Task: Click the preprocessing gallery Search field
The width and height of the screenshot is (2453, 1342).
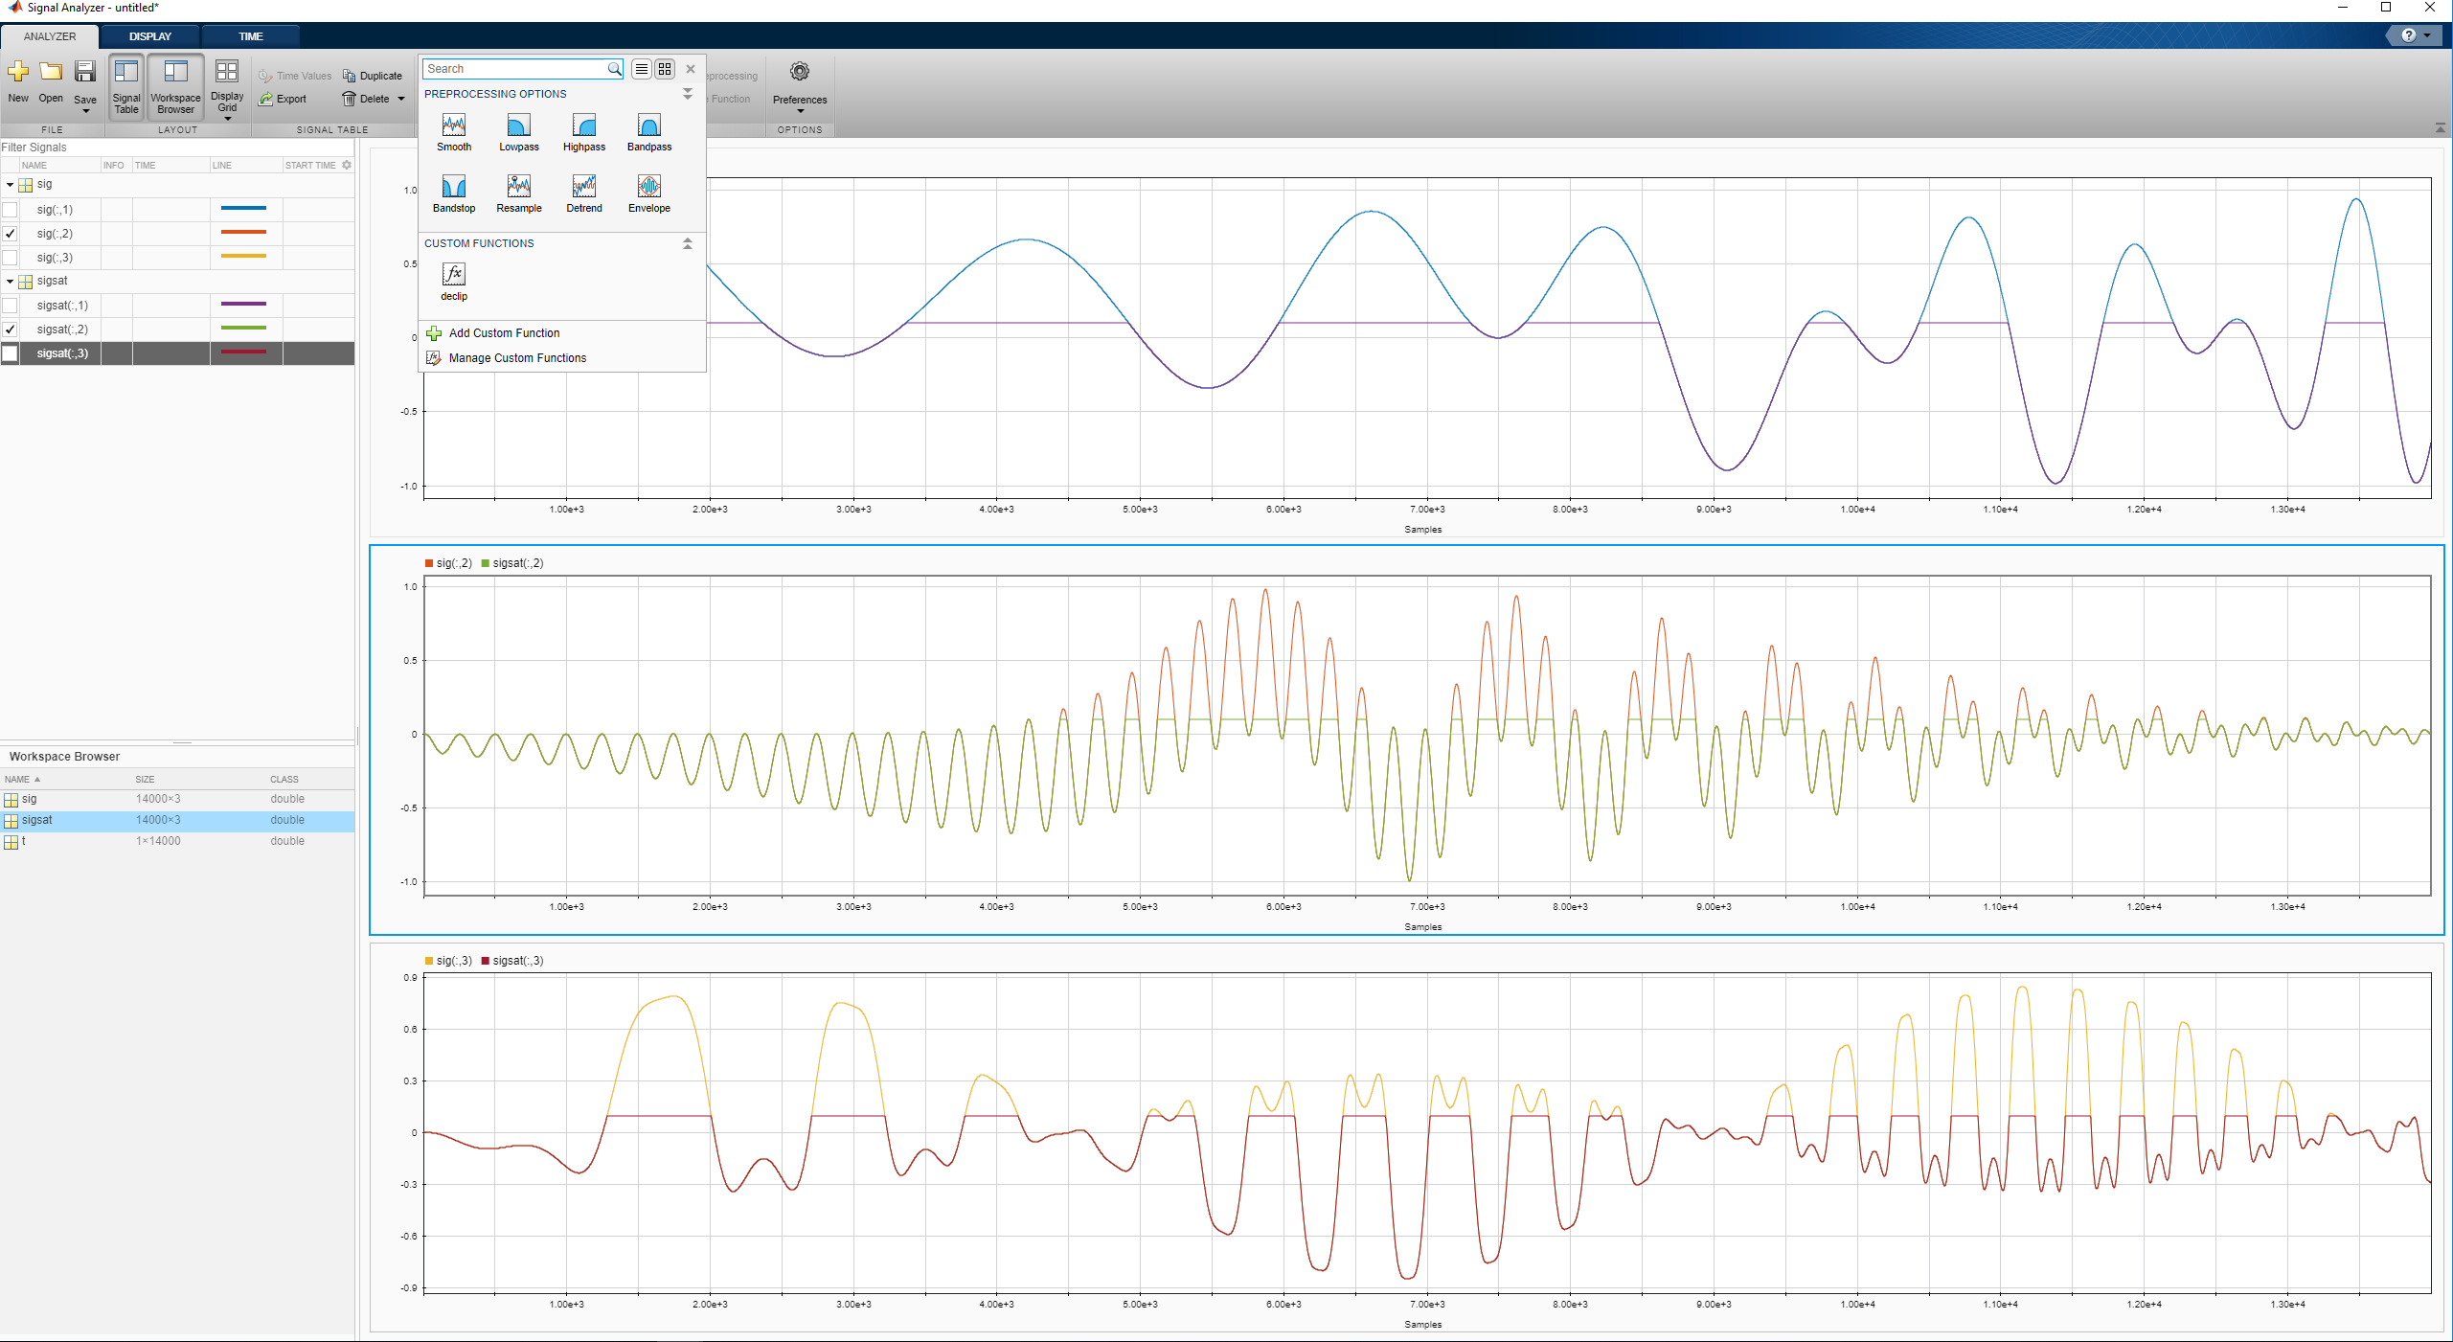Action: 514,69
